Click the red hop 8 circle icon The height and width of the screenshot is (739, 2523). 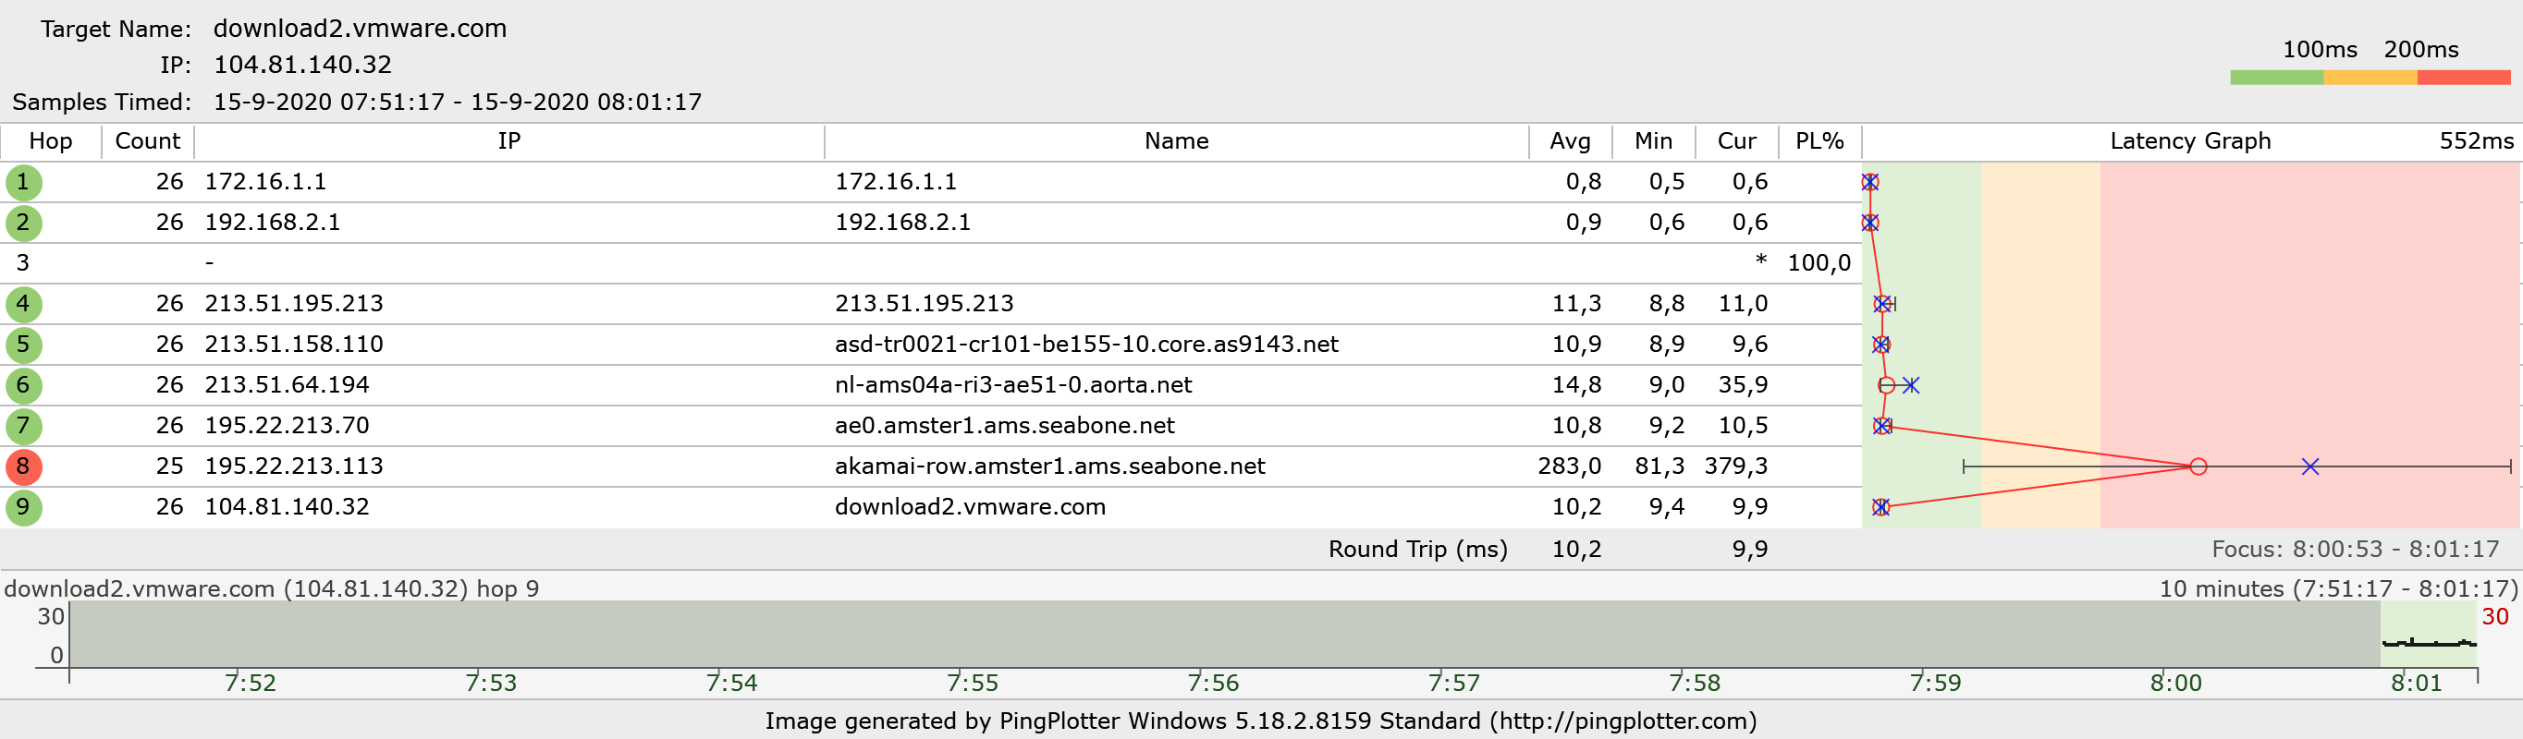click(23, 466)
